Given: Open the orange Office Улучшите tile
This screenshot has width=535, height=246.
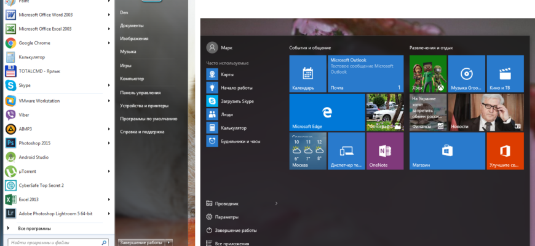Looking at the screenshot, I should pyautogui.click(x=505, y=151).
